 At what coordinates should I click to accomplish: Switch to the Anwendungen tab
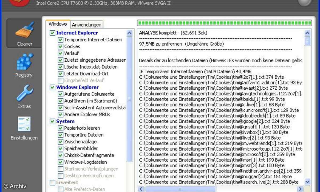click(x=87, y=25)
